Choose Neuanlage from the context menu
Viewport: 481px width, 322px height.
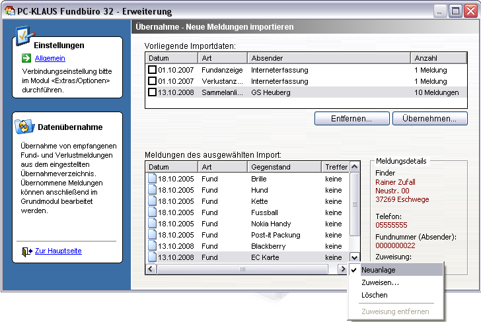point(379,270)
